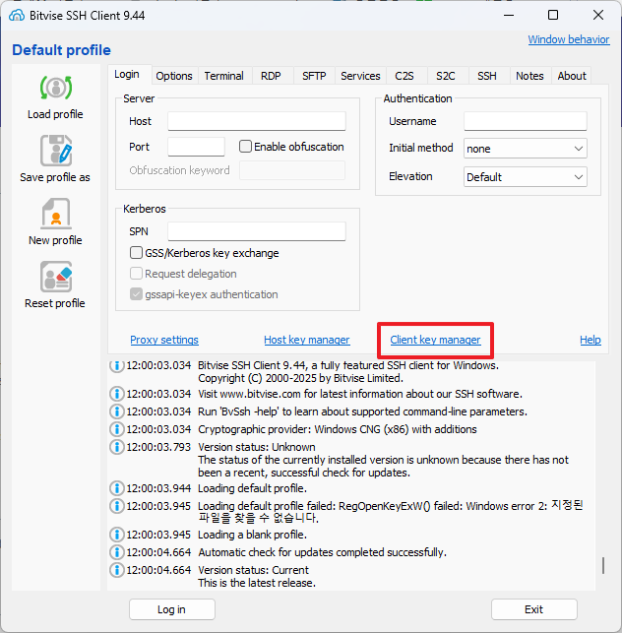Click the Reset profile icon
This screenshot has height=633, width=622.
[56, 277]
